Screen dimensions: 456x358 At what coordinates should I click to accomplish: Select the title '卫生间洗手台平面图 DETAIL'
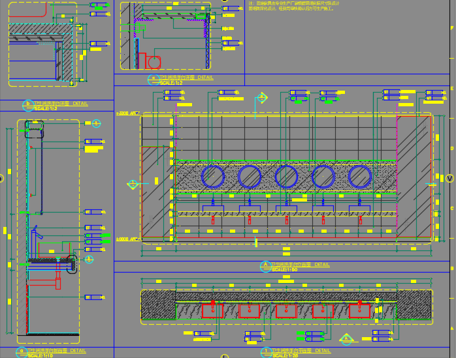[x=302, y=350]
